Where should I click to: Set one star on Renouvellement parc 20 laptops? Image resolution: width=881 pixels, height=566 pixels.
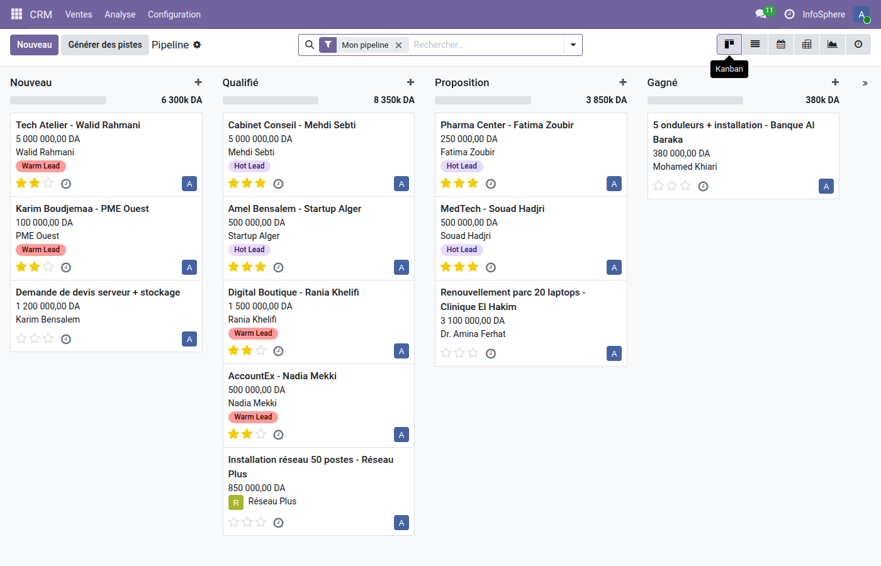446,353
